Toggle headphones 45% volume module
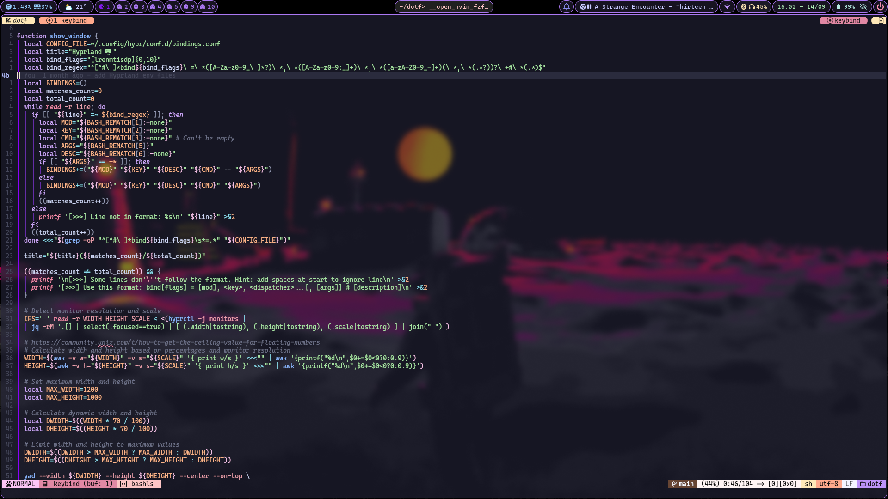Image resolution: width=888 pixels, height=499 pixels. coord(758,7)
